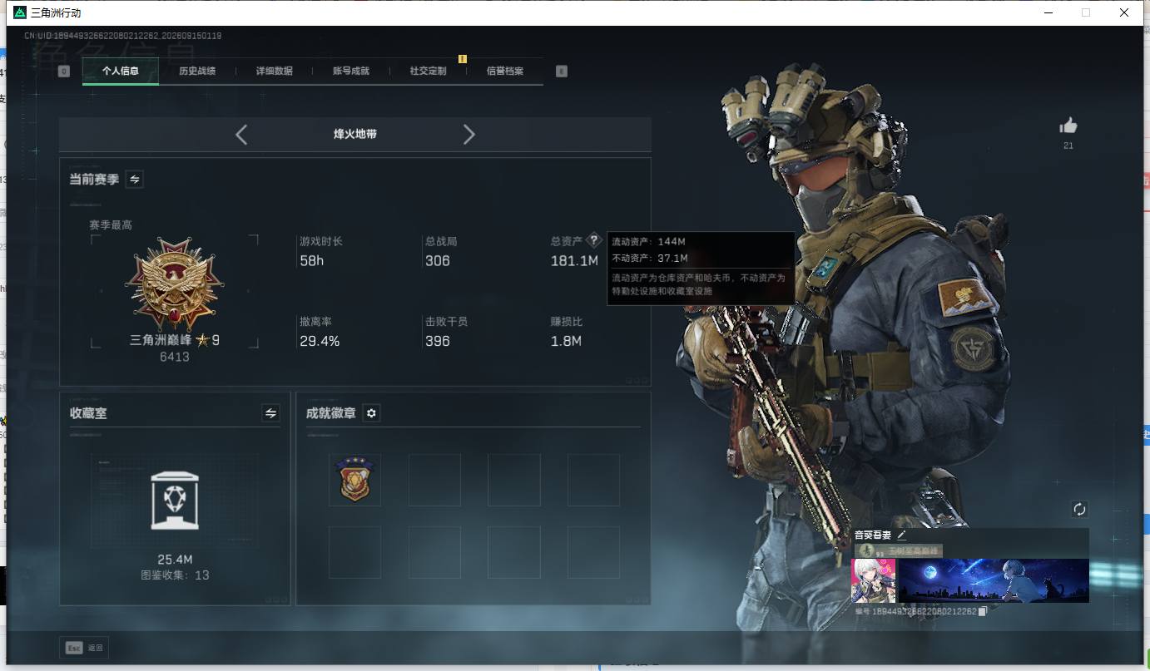The width and height of the screenshot is (1150, 671).
Task: Click the 赚损比 value 1.8M
Action: (566, 341)
